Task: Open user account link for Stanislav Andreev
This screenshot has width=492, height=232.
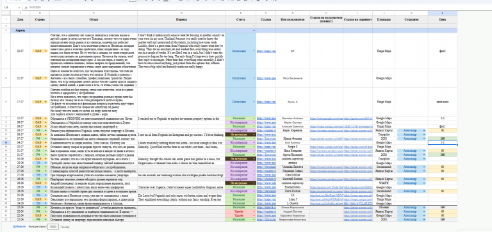Action: click(325, 119)
